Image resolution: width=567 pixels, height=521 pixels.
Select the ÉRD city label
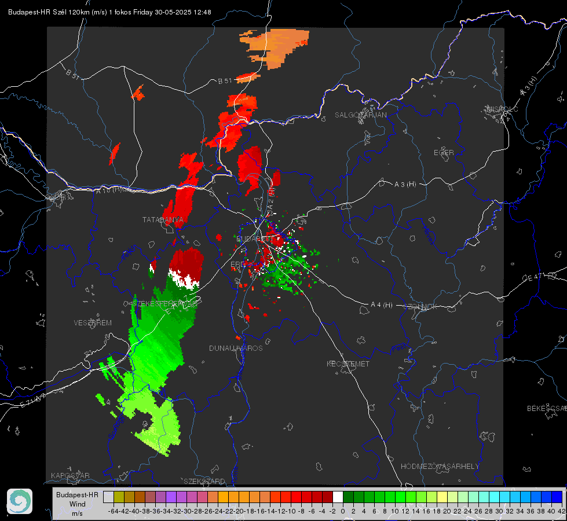coord(237,265)
